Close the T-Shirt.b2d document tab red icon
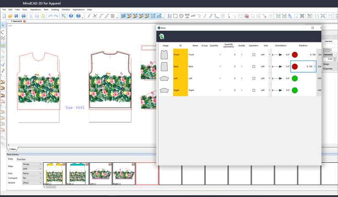 (x=25, y=22)
